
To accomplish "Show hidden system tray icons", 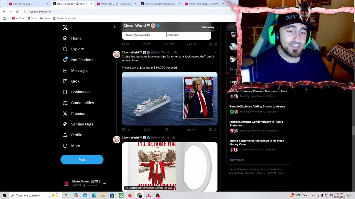I will pyautogui.click(x=313, y=195).
